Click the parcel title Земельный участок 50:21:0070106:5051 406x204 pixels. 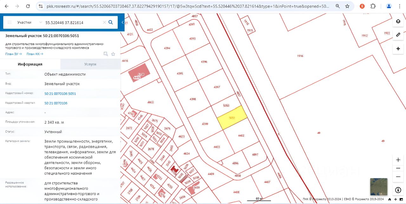(x=42, y=35)
